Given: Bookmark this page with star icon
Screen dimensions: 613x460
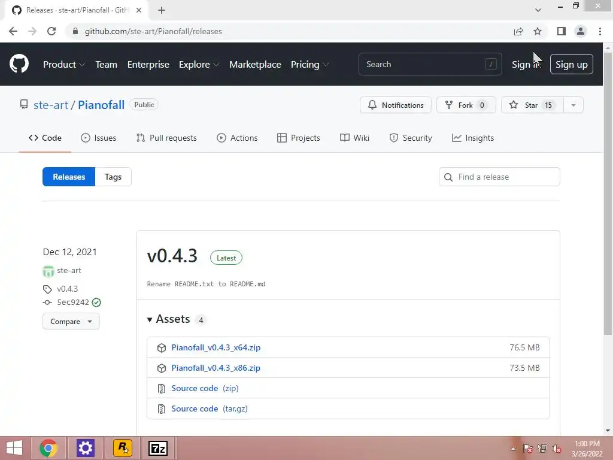Looking at the screenshot, I should [x=538, y=31].
